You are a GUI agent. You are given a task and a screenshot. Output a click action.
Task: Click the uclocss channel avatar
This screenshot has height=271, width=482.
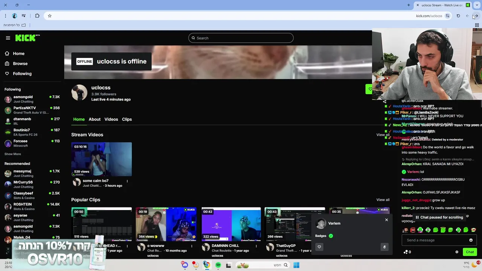[x=79, y=93]
